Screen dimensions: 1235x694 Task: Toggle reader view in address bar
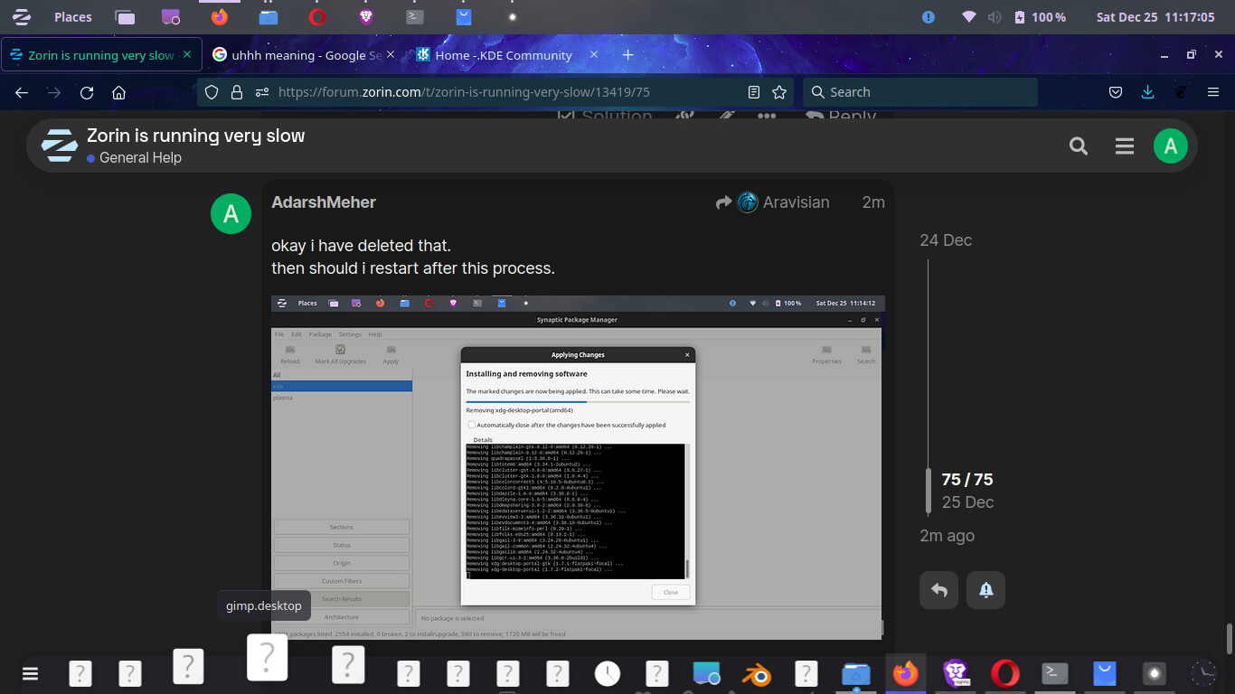pyautogui.click(x=754, y=92)
